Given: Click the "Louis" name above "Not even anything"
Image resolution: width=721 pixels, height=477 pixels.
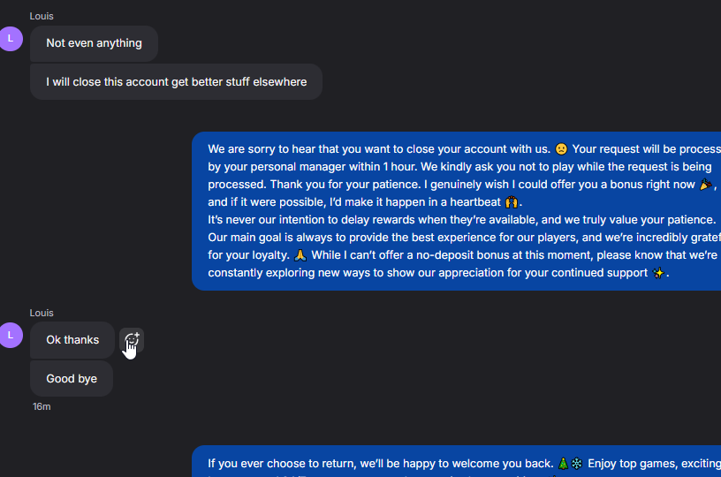Looking at the screenshot, I should click(42, 16).
